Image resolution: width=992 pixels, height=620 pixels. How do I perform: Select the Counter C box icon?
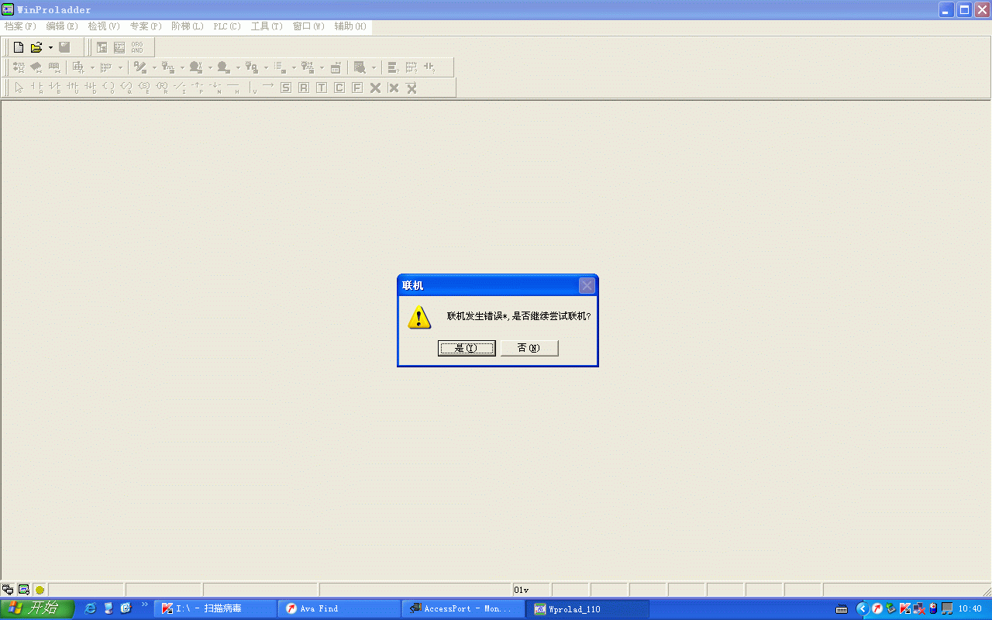(x=339, y=88)
